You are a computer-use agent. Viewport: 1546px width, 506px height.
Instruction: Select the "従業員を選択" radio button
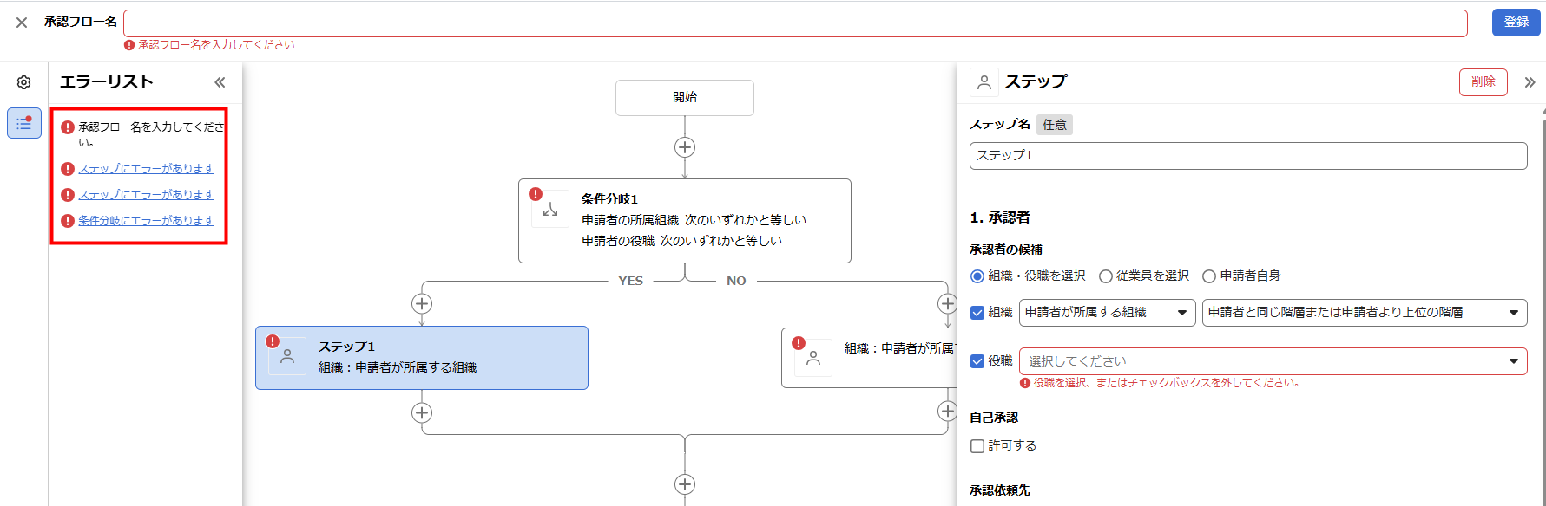(x=1106, y=276)
